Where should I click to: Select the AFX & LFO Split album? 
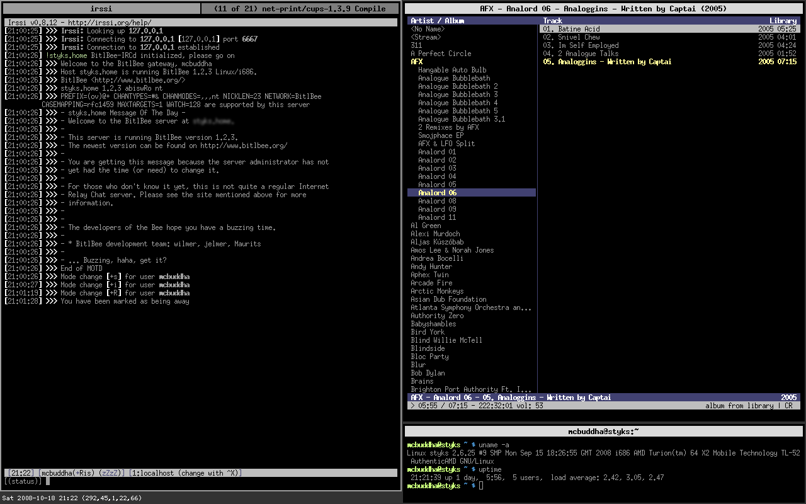(446, 144)
